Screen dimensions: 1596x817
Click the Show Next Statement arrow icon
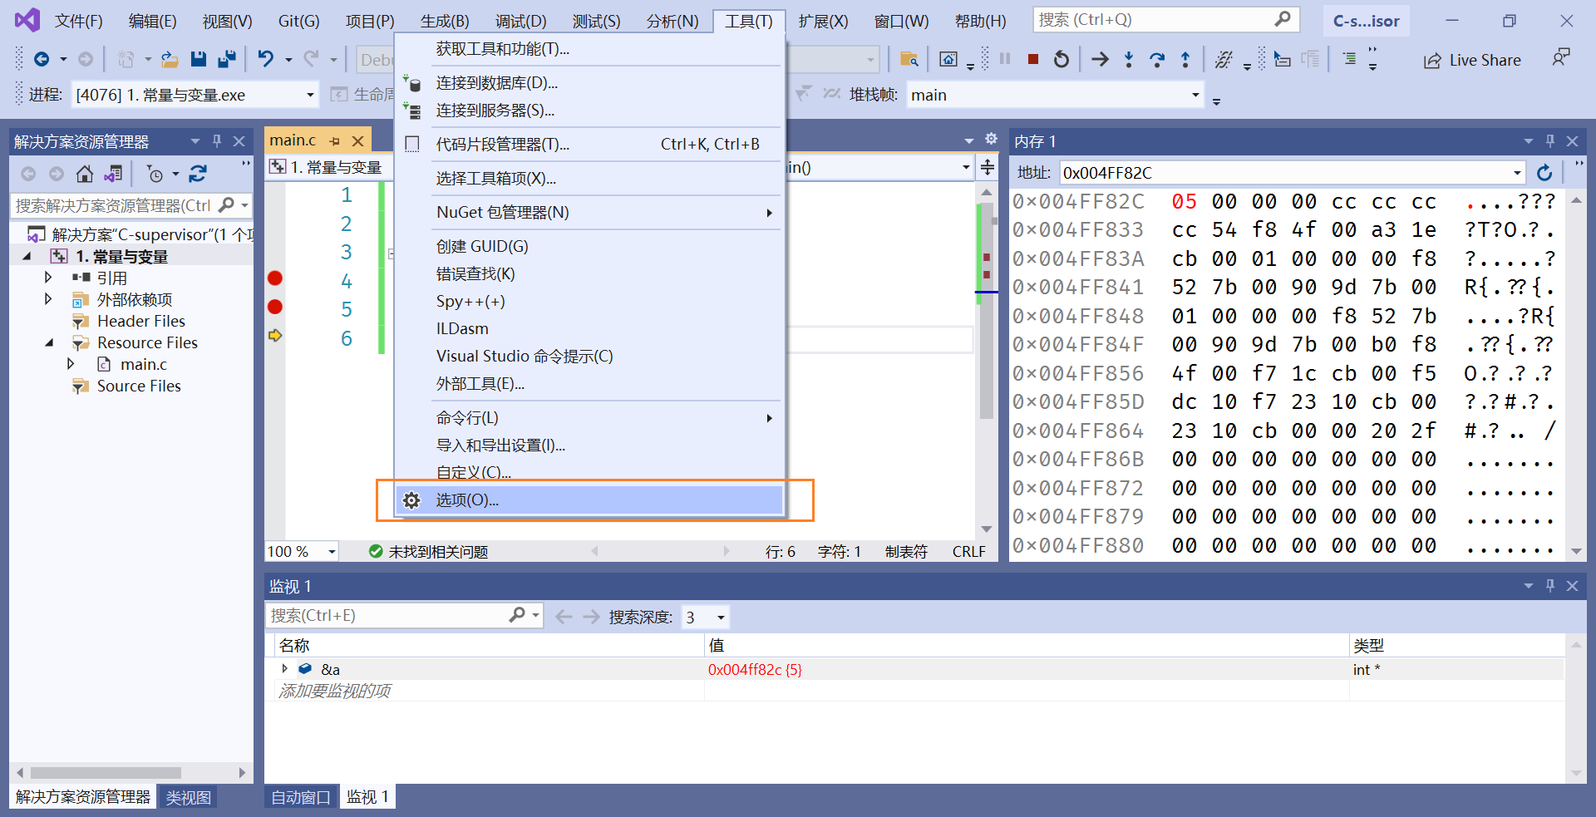(x=1100, y=59)
